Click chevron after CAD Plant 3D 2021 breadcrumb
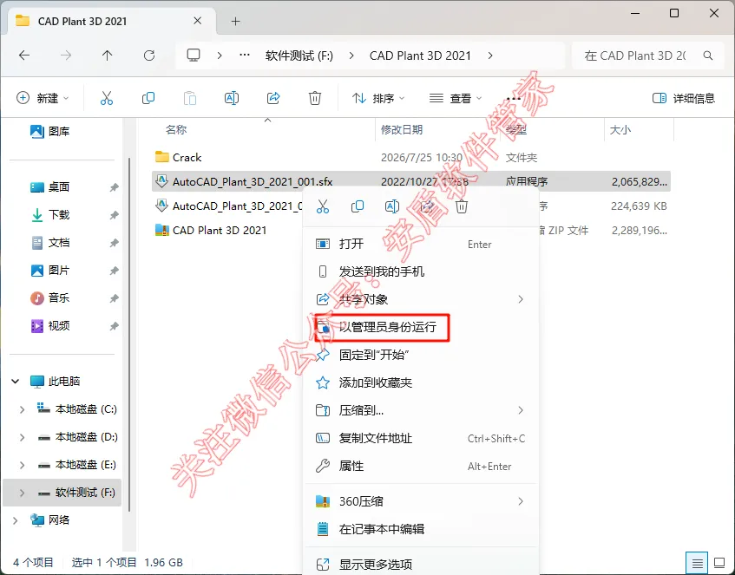735x575 pixels. [x=489, y=56]
